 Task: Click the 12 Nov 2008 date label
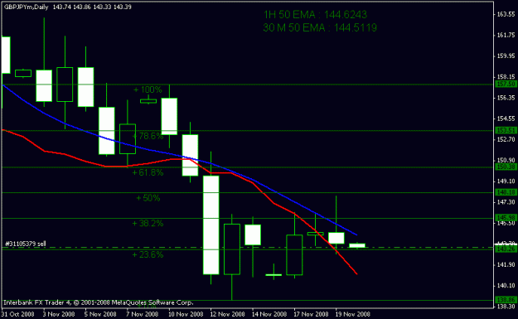pos(227,314)
